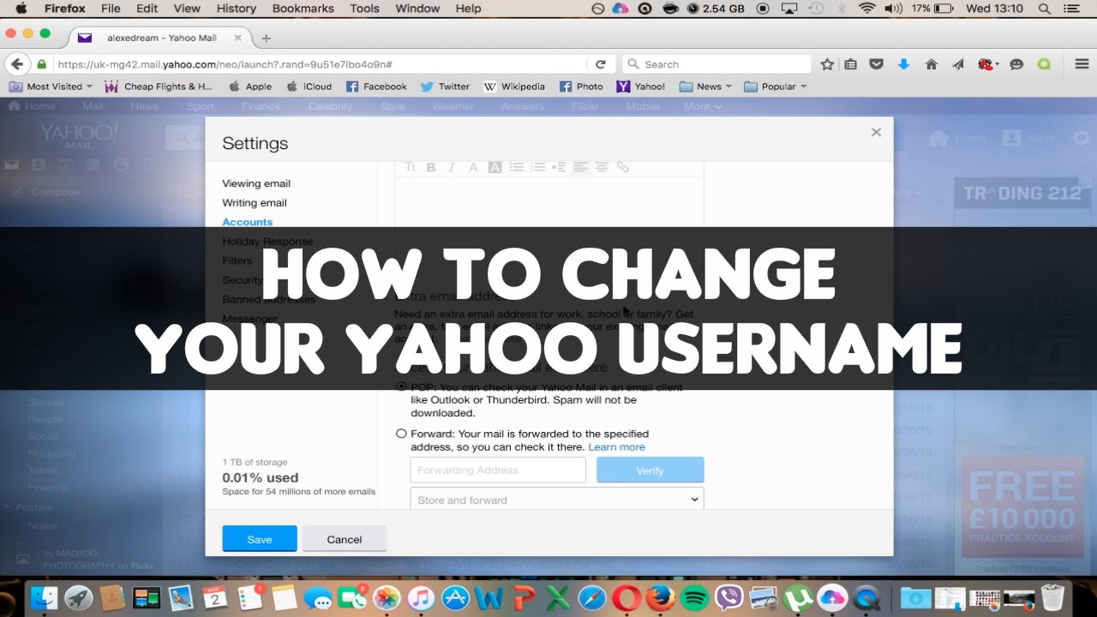Click the Wi-Fi icon in the menu bar

tap(867, 9)
